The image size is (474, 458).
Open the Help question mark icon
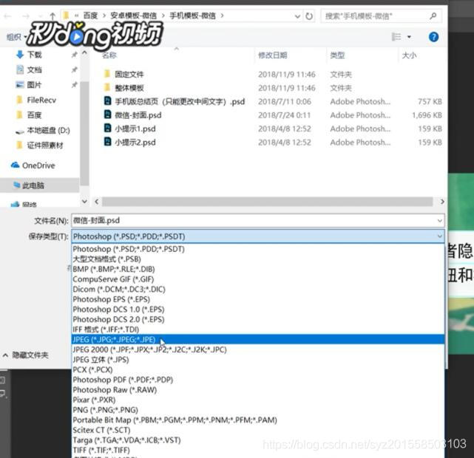tap(433, 37)
